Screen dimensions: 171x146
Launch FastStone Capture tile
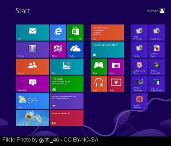(156, 50)
